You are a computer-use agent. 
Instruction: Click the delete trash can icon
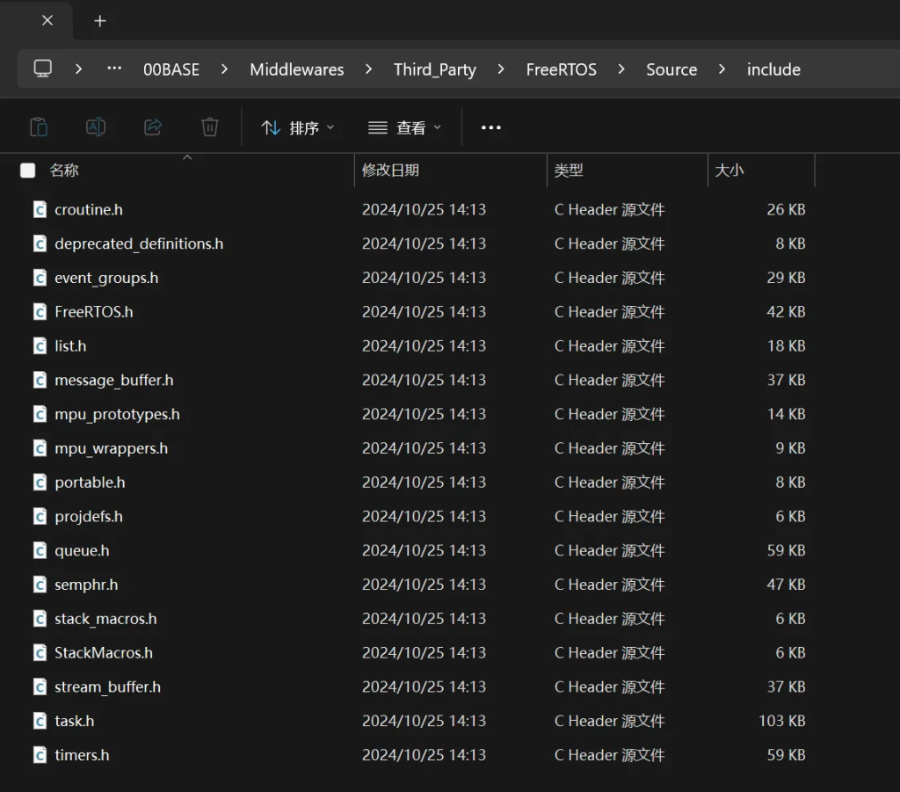tap(209, 127)
